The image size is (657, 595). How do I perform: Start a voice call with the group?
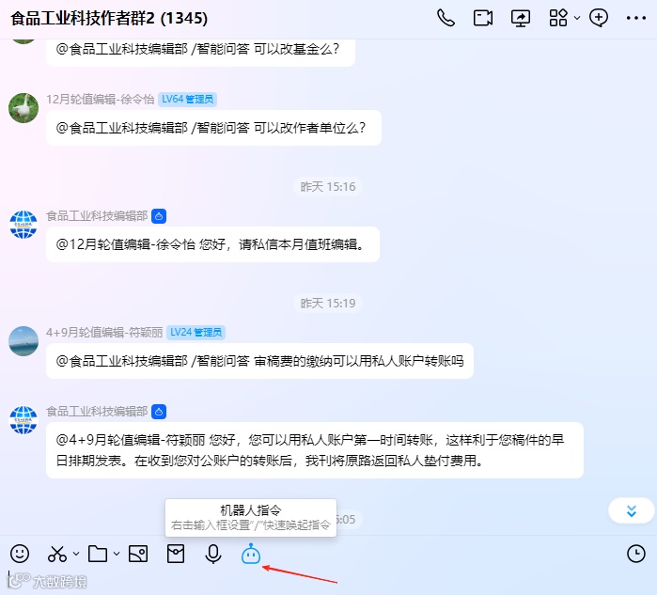point(446,18)
